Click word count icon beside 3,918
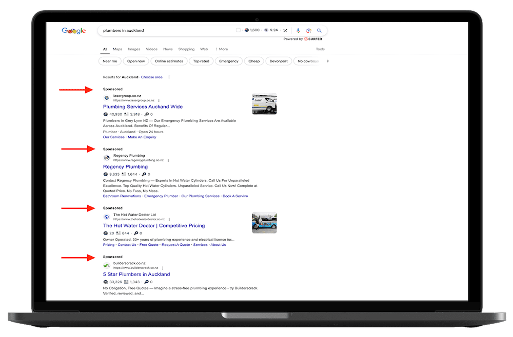The width and height of the screenshot is (513, 337). pyautogui.click(x=126, y=114)
